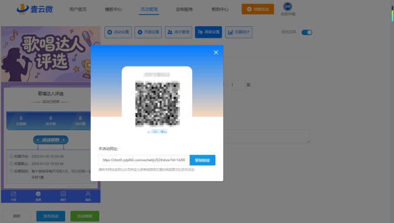This screenshot has height=223, width=394.
Task: Click the blue 发布活动 button
Action: click(51, 216)
